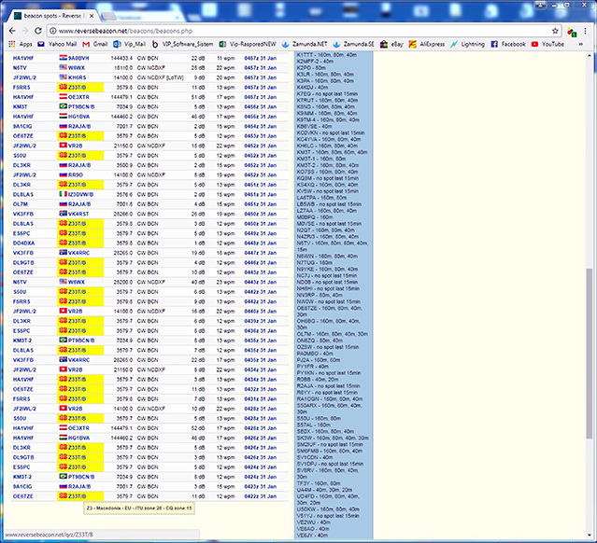597x543 pixels.
Task: Select frequency value 144433.4
Action: [121, 58]
